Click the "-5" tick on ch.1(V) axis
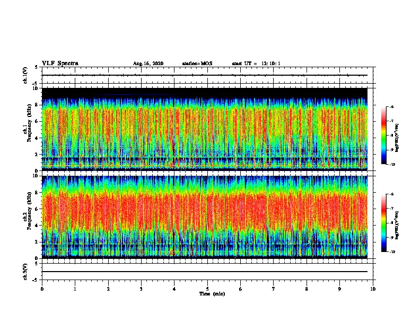Viewport: 420px width, 324px height. coord(36,84)
